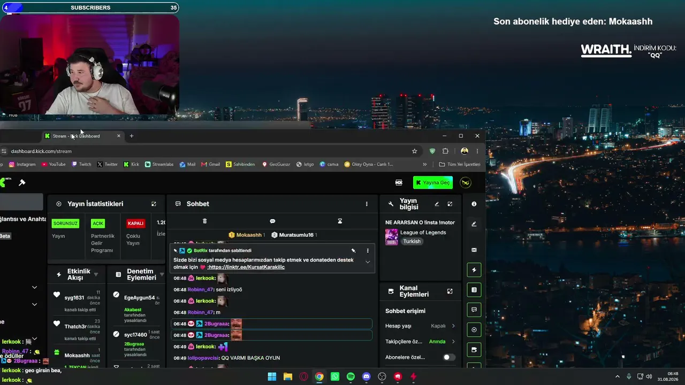Click lolipopavcisi chat message username

203,358
